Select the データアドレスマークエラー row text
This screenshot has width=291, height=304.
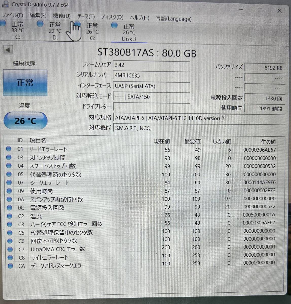(58, 266)
